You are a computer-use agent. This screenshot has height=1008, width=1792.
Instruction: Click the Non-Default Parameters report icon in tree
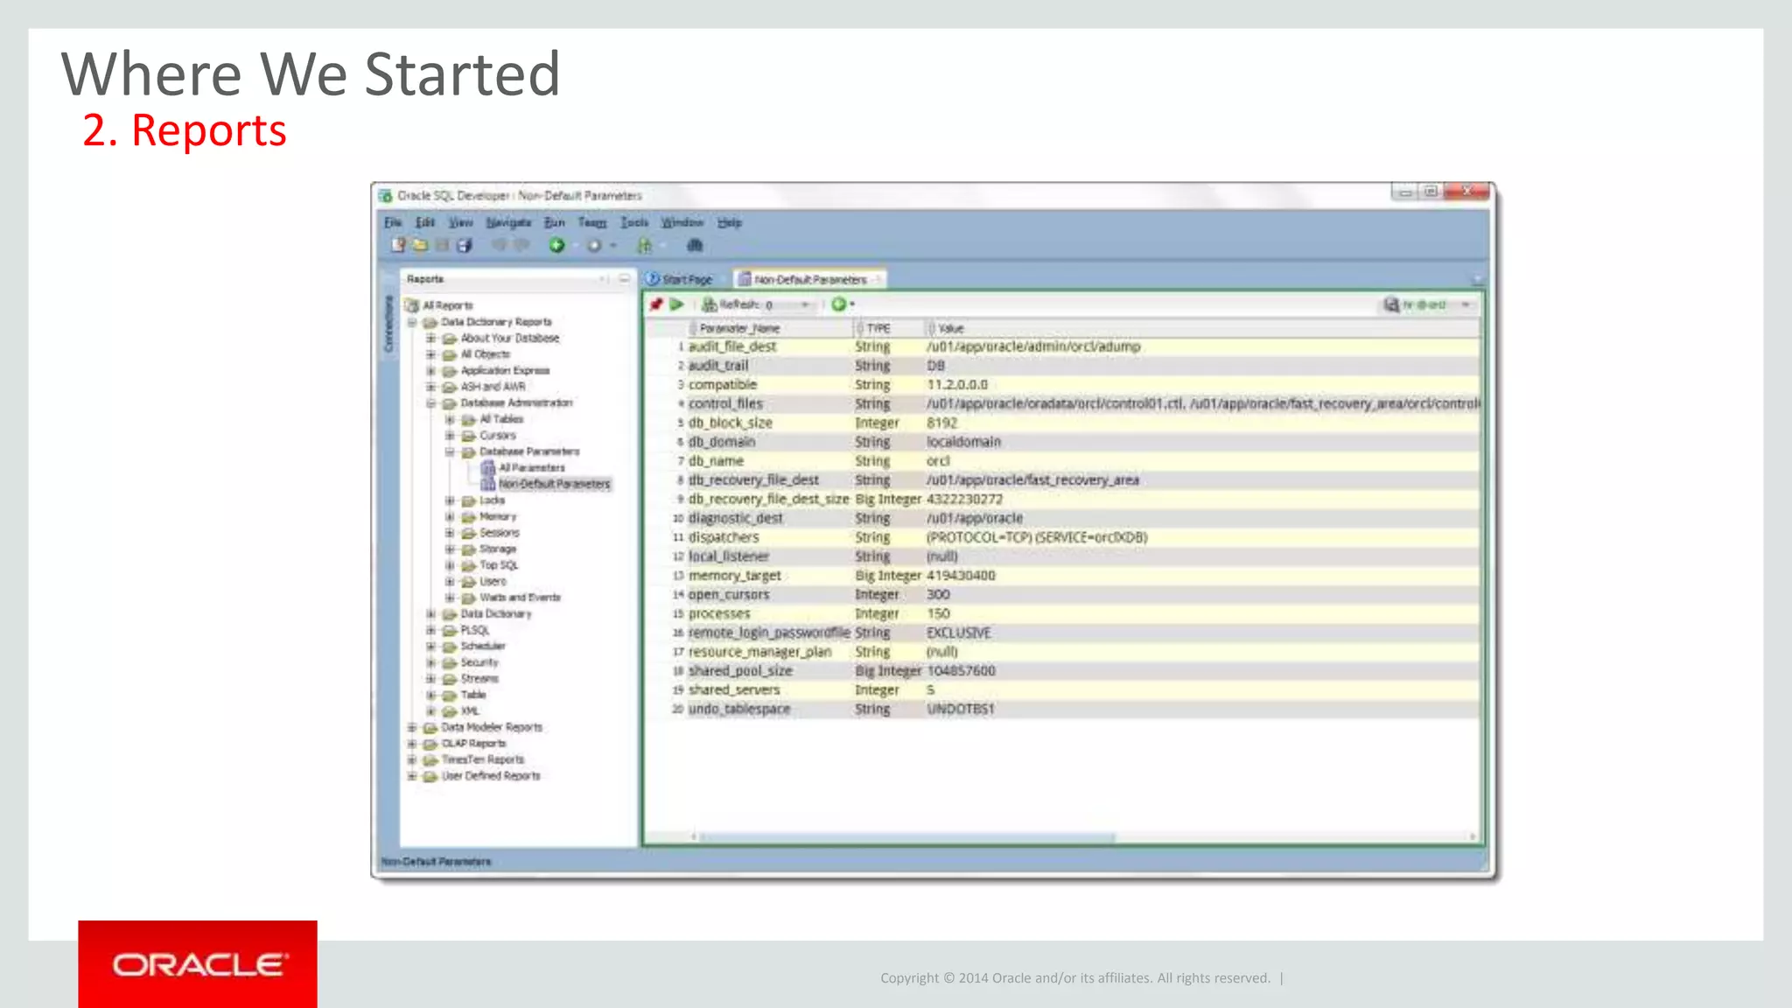[488, 484]
